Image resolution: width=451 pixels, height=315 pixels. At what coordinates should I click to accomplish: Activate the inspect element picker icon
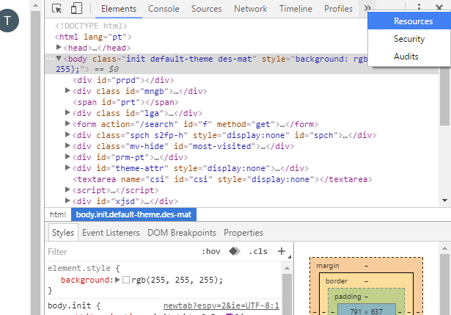57,9
